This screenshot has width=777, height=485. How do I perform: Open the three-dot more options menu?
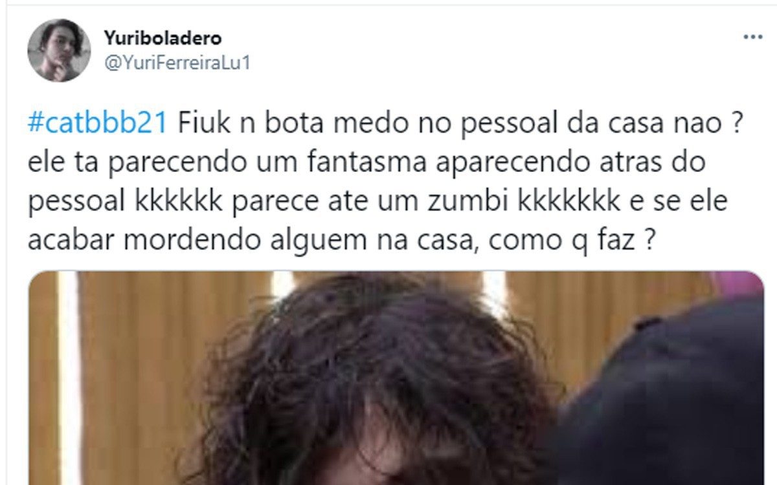(x=752, y=38)
